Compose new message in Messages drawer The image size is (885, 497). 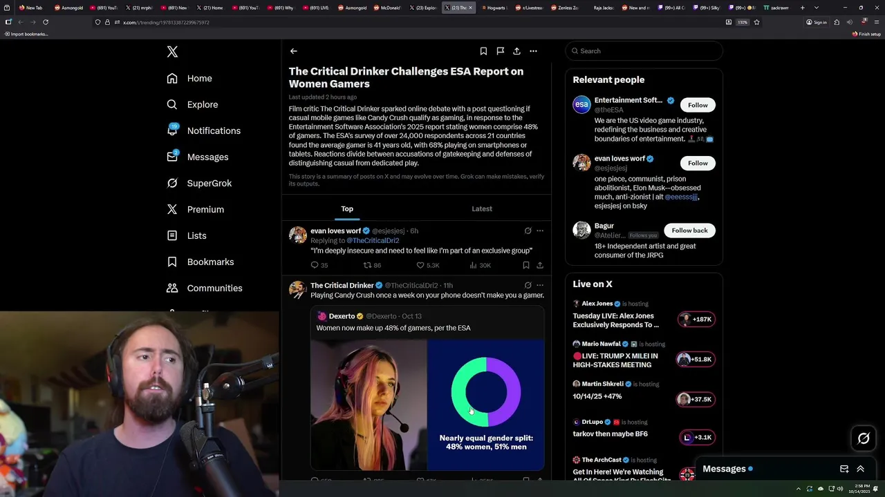844,469
